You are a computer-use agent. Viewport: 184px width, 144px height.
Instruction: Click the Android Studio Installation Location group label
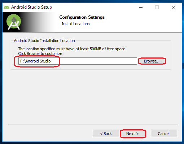point(44,41)
